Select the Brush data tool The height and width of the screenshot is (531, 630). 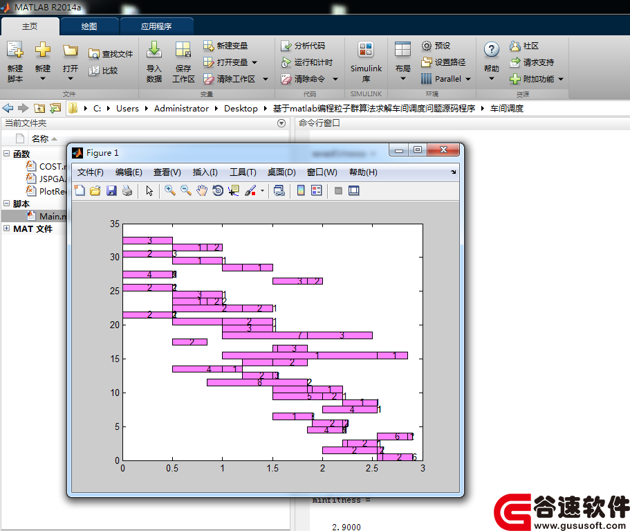click(x=250, y=190)
